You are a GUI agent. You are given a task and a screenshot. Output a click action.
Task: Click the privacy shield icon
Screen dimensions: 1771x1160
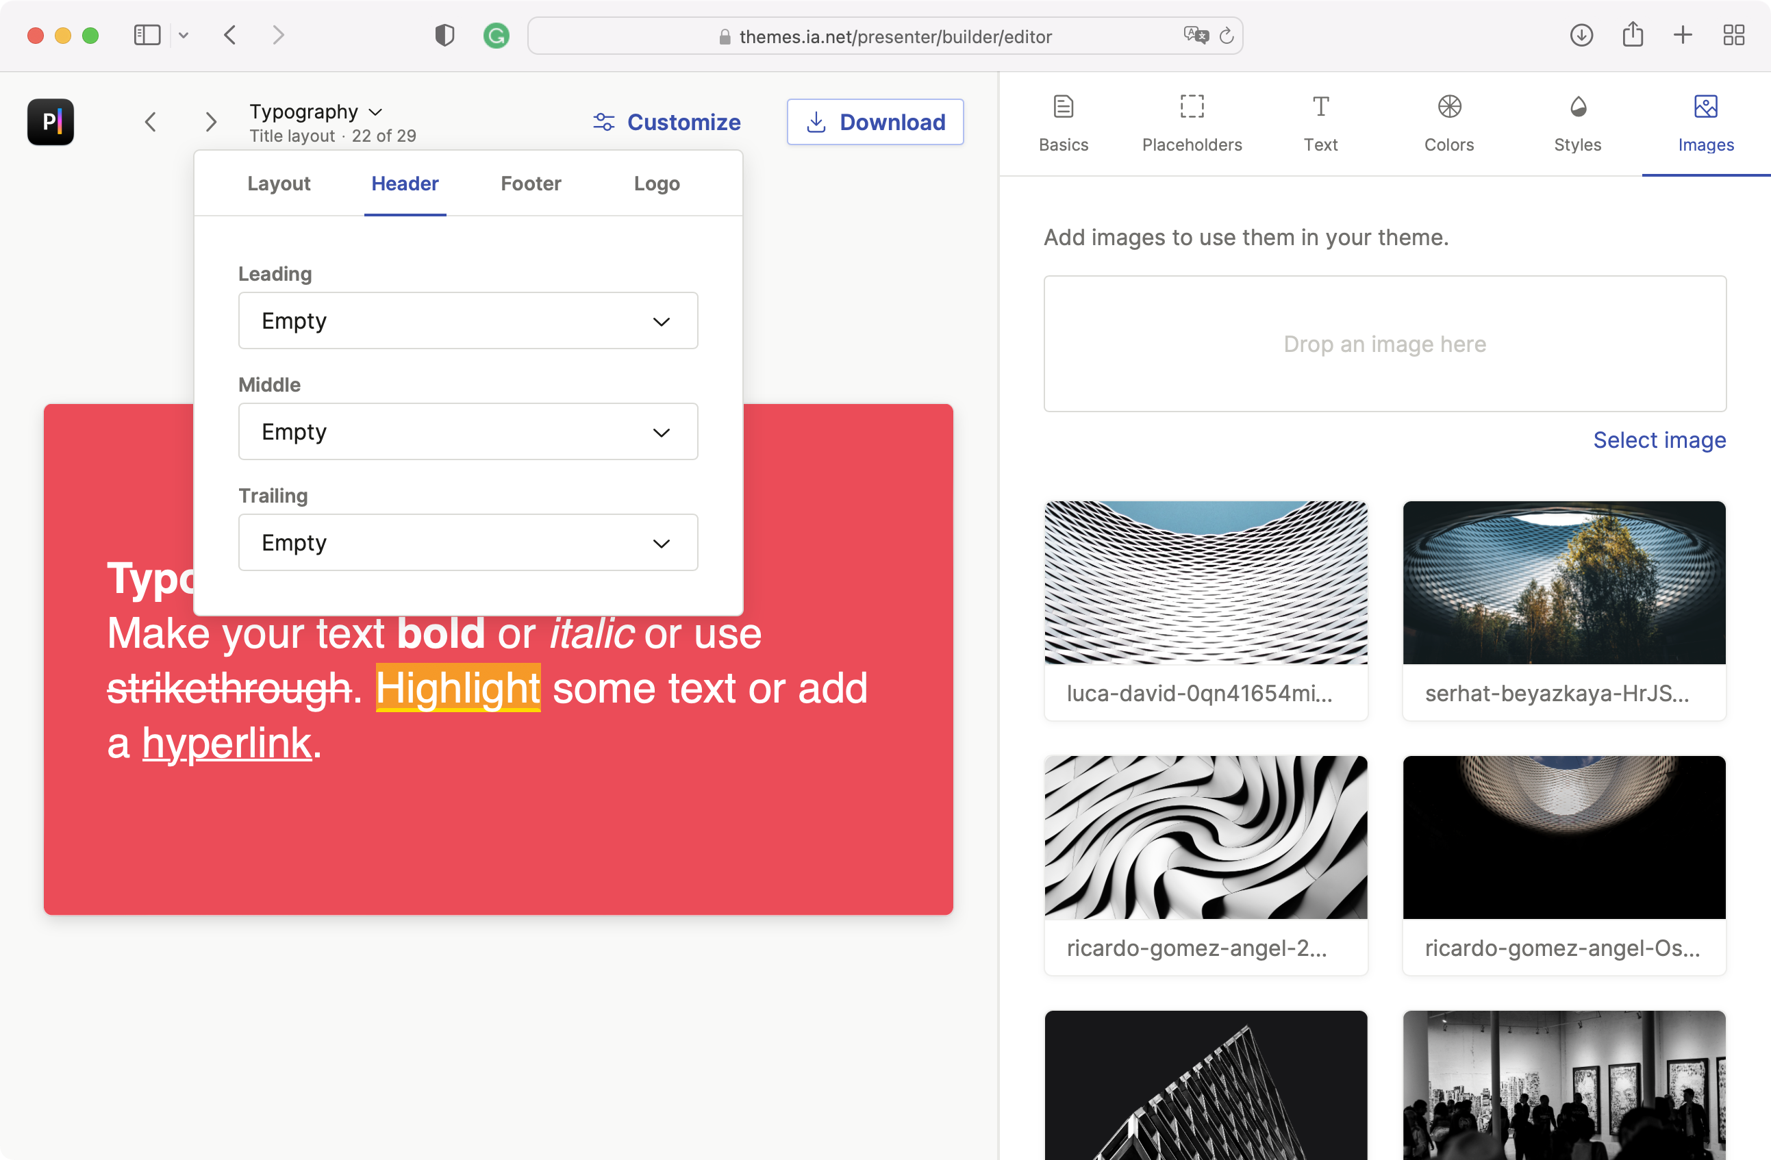pyautogui.click(x=444, y=35)
